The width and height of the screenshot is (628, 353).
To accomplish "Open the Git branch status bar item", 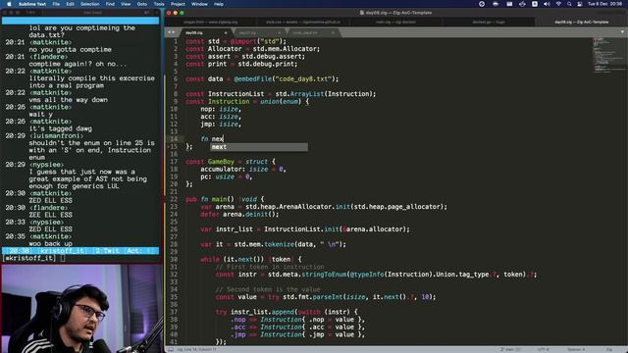I will 510,349.
